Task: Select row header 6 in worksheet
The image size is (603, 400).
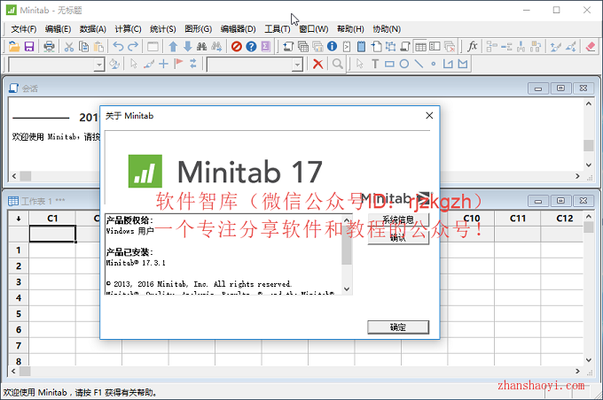Action: [19, 330]
